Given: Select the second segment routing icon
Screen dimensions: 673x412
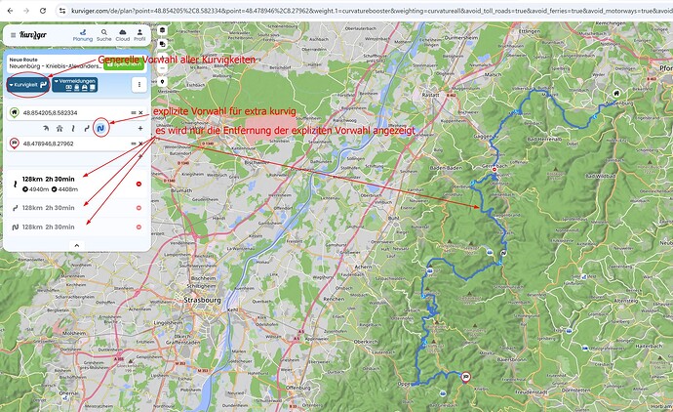Looking at the screenshot, I should 59,128.
